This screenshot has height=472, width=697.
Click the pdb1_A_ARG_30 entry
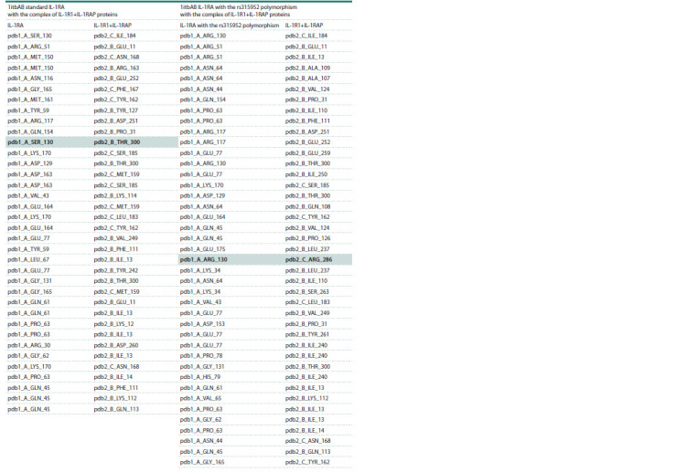[x=29, y=345]
